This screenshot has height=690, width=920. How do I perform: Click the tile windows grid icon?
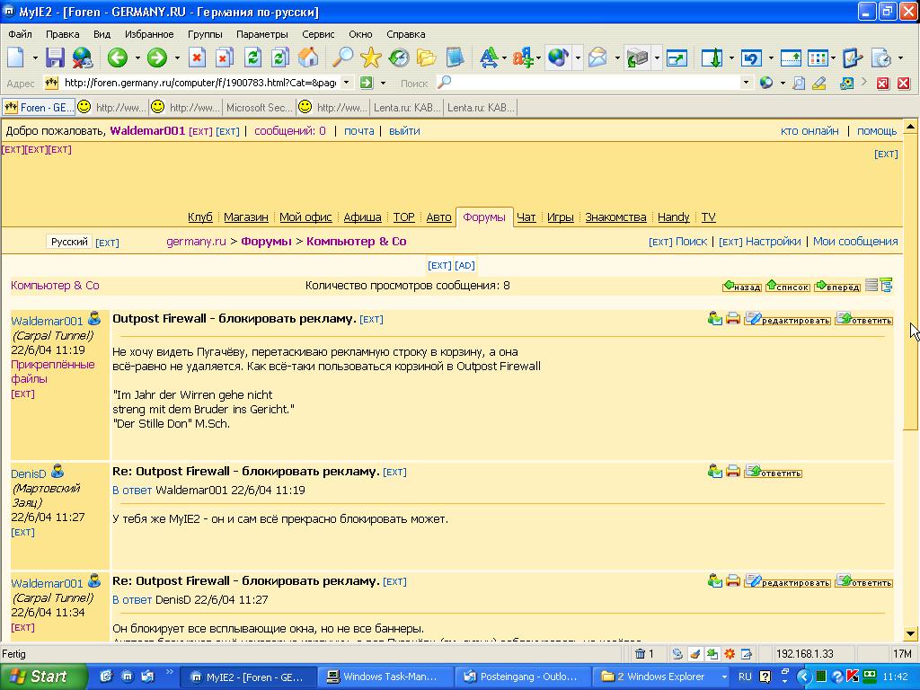click(818, 57)
